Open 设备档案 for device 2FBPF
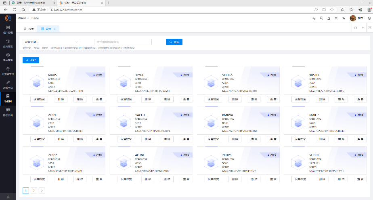Screen dimensions: 373x200 pos(39,139)
